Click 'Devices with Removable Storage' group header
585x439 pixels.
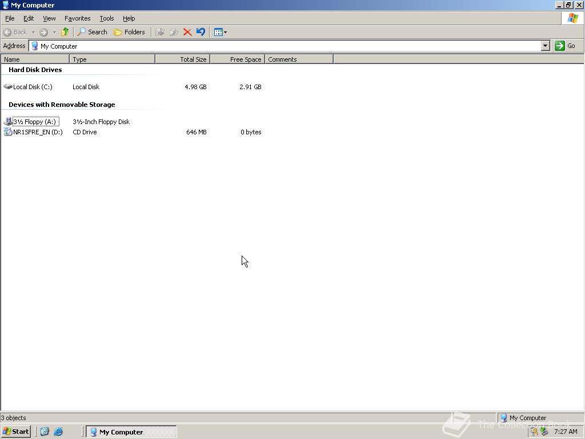coord(62,105)
